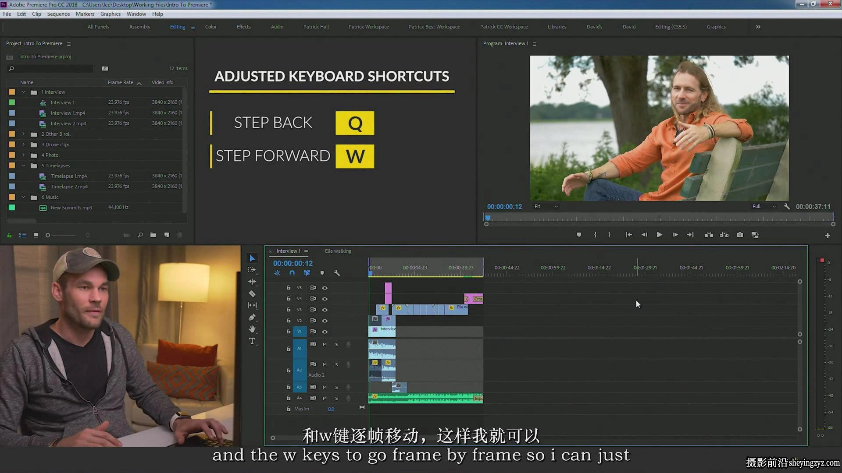Open the Full playback resolution dropdown
This screenshot has height=473, width=842.
(764, 206)
